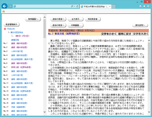The height and width of the screenshot is (117, 152).
Task: Click the 全文表示 button
Action: click(x=75, y=19)
